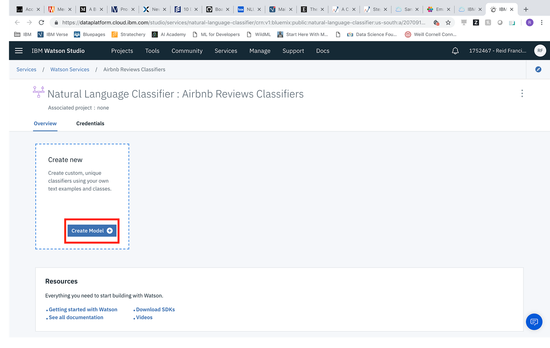
Task: Open the Projects menu in top navigation
Action: point(122,51)
